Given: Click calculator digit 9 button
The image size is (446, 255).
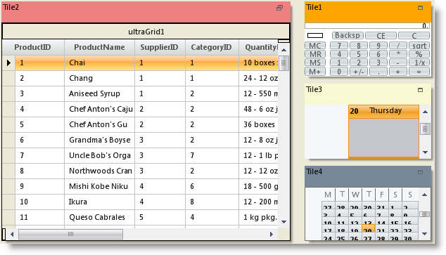Looking at the screenshot, I should pos(378,46).
